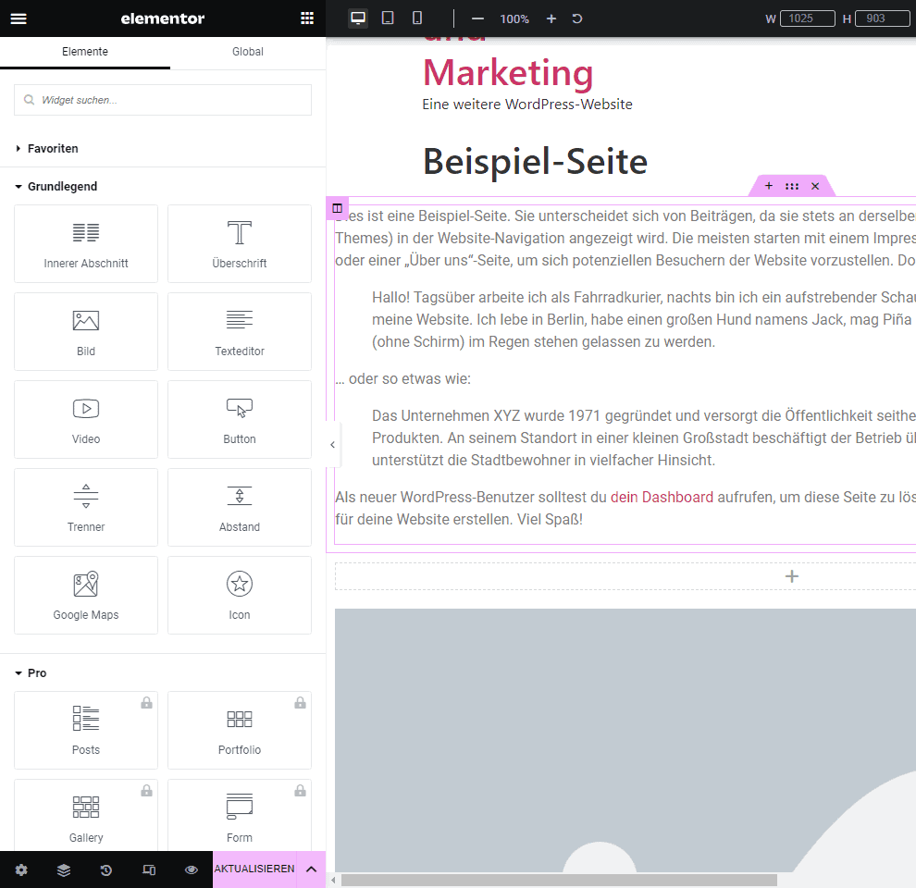Follow the "dein Dashboard" link
This screenshot has width=916, height=888.
coord(662,497)
